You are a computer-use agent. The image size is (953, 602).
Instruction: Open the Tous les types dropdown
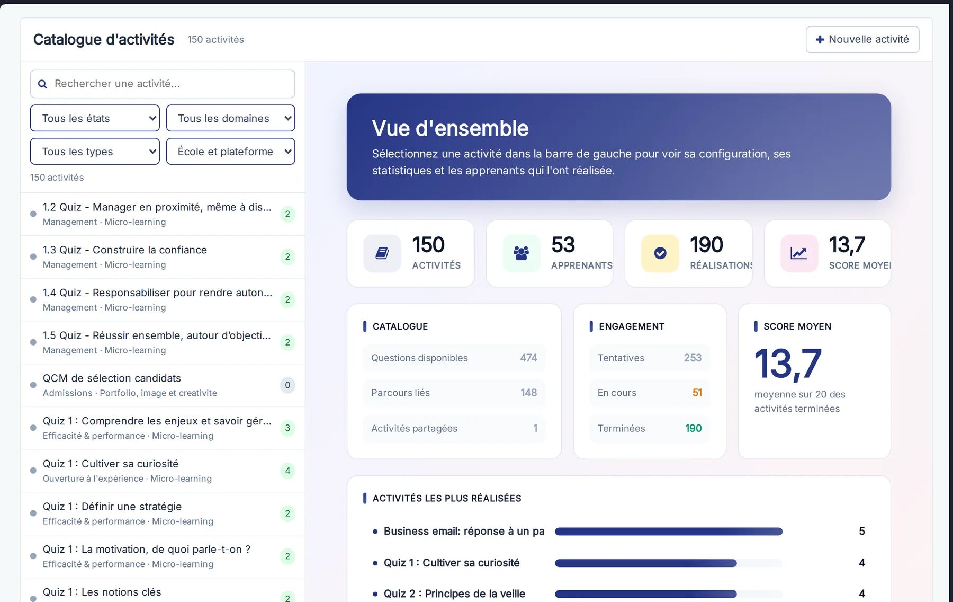coord(95,152)
